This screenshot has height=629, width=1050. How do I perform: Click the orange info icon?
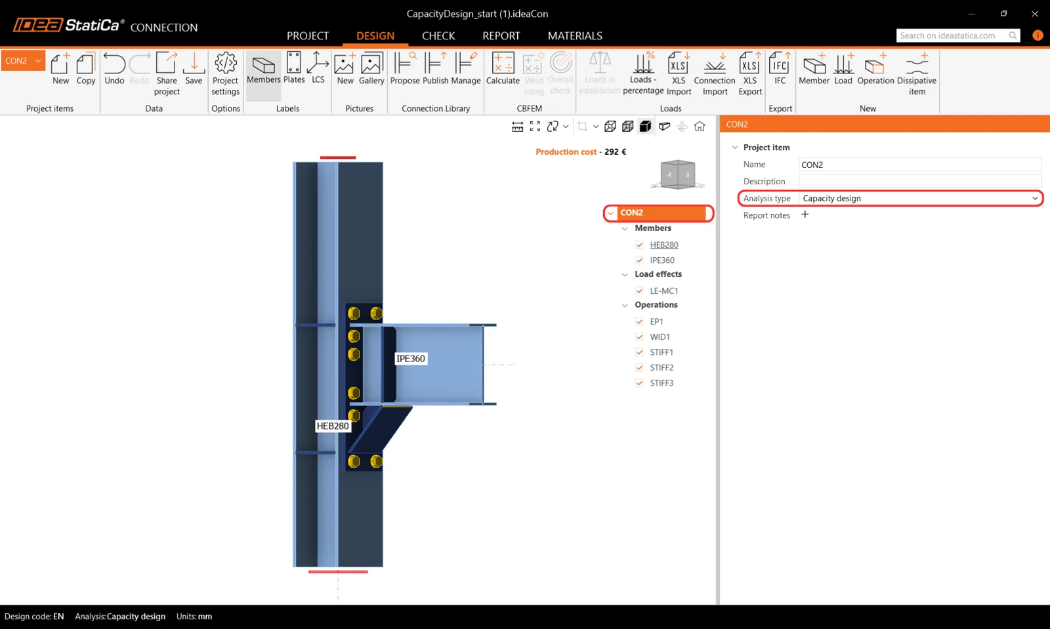pos(1038,35)
